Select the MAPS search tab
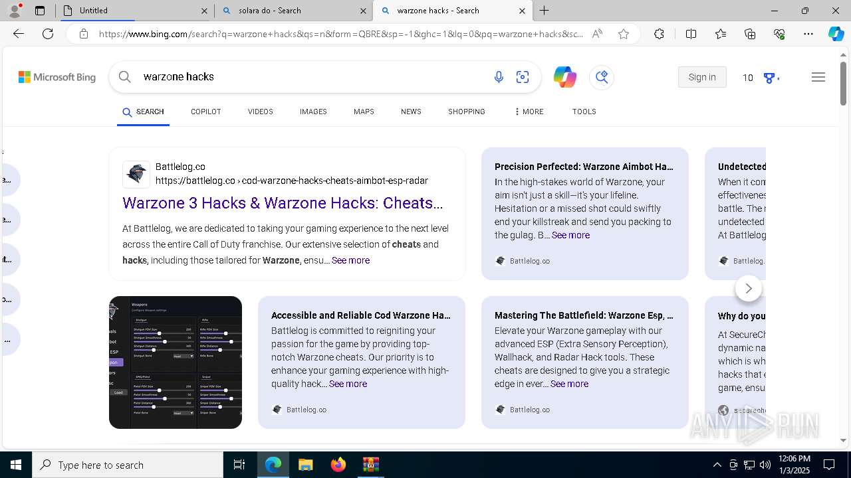This screenshot has width=851, height=478. (x=364, y=112)
